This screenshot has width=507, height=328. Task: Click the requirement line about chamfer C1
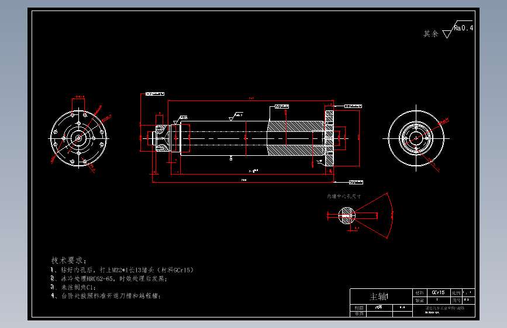(73, 287)
